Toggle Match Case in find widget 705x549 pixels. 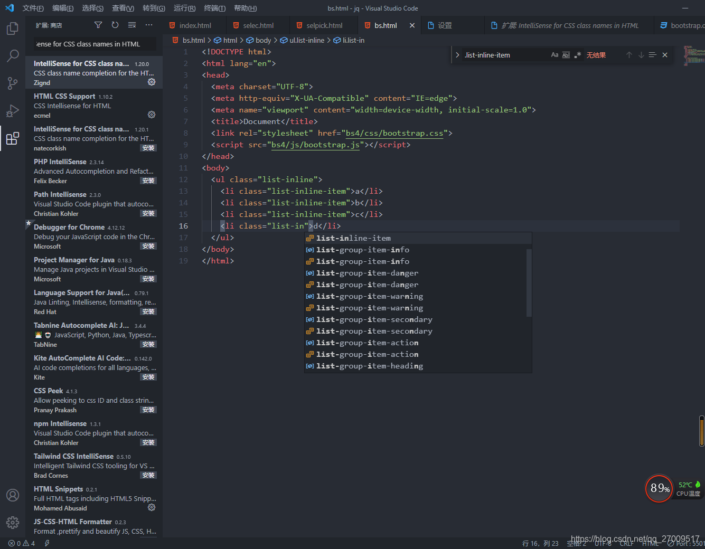click(x=554, y=55)
